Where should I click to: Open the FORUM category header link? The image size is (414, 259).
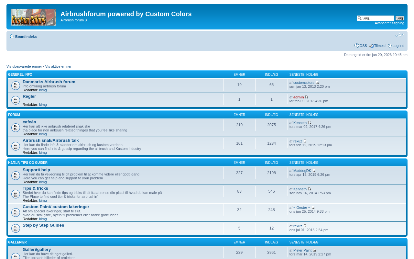coord(14,115)
